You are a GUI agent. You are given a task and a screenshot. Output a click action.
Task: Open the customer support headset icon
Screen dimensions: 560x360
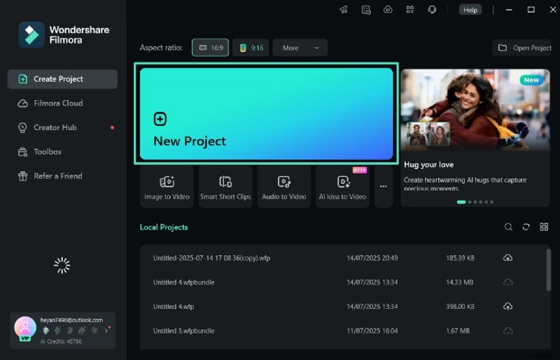coord(432,10)
